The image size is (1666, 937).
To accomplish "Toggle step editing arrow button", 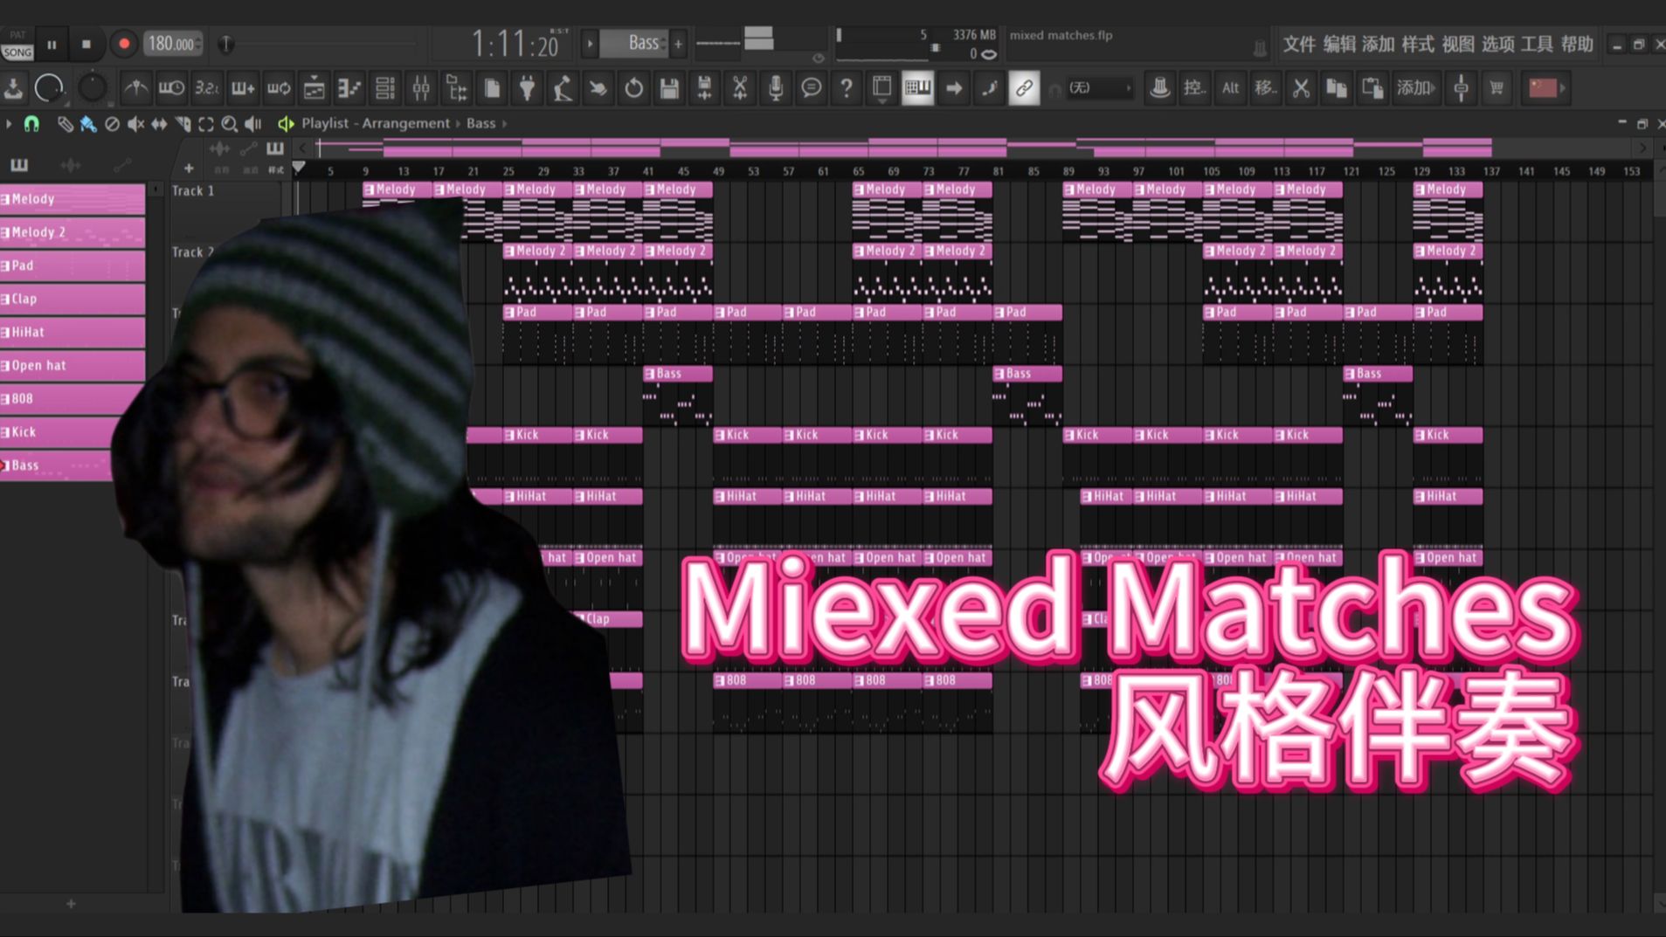I will pyautogui.click(x=954, y=87).
